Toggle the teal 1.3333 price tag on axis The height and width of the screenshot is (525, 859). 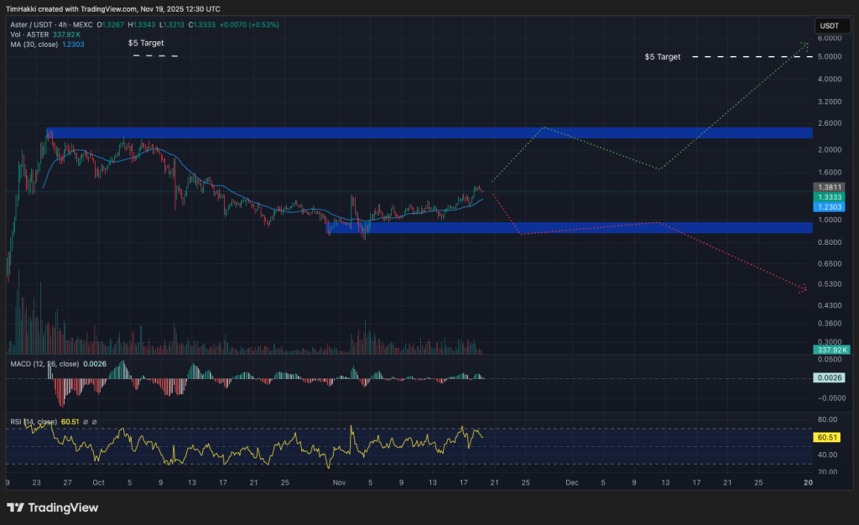pyautogui.click(x=827, y=197)
